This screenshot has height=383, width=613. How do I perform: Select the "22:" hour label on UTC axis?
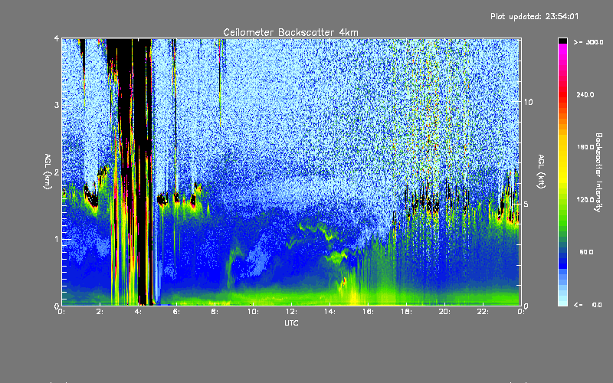pyautogui.click(x=483, y=312)
